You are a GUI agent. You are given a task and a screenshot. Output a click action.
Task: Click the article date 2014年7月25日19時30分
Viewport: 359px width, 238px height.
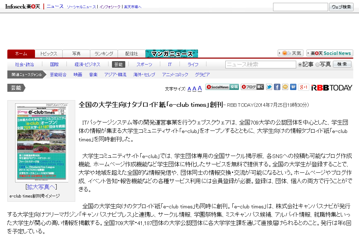click(x=281, y=105)
